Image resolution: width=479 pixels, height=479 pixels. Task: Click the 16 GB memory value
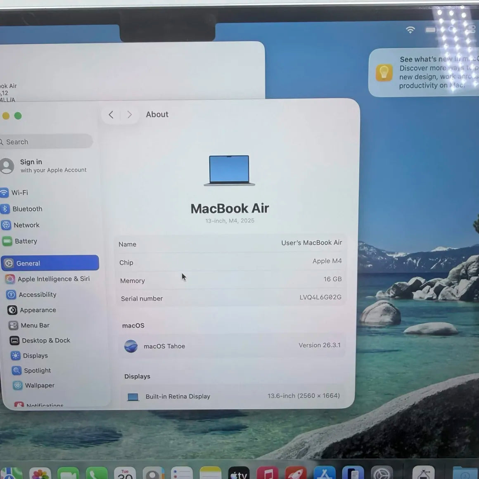coord(332,279)
